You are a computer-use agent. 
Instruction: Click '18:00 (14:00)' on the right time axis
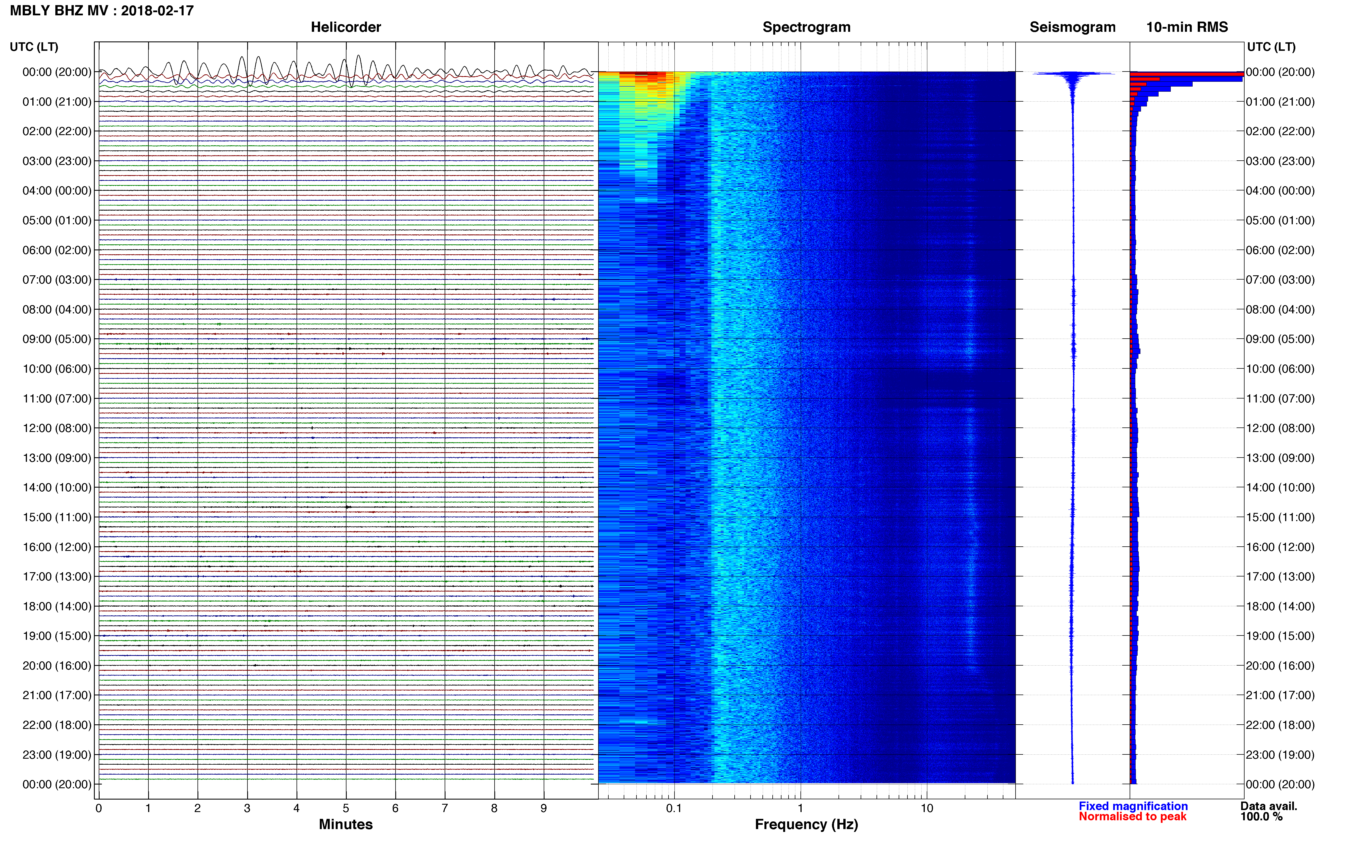tap(1280, 606)
